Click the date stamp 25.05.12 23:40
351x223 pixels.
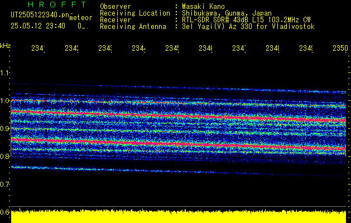(38, 26)
